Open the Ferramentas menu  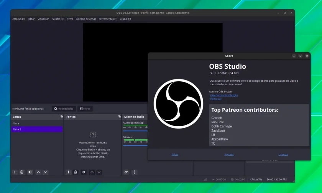[108, 19]
